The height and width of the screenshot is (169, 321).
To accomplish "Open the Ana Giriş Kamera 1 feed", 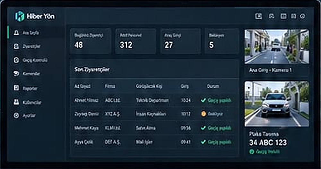I will click(x=277, y=46).
